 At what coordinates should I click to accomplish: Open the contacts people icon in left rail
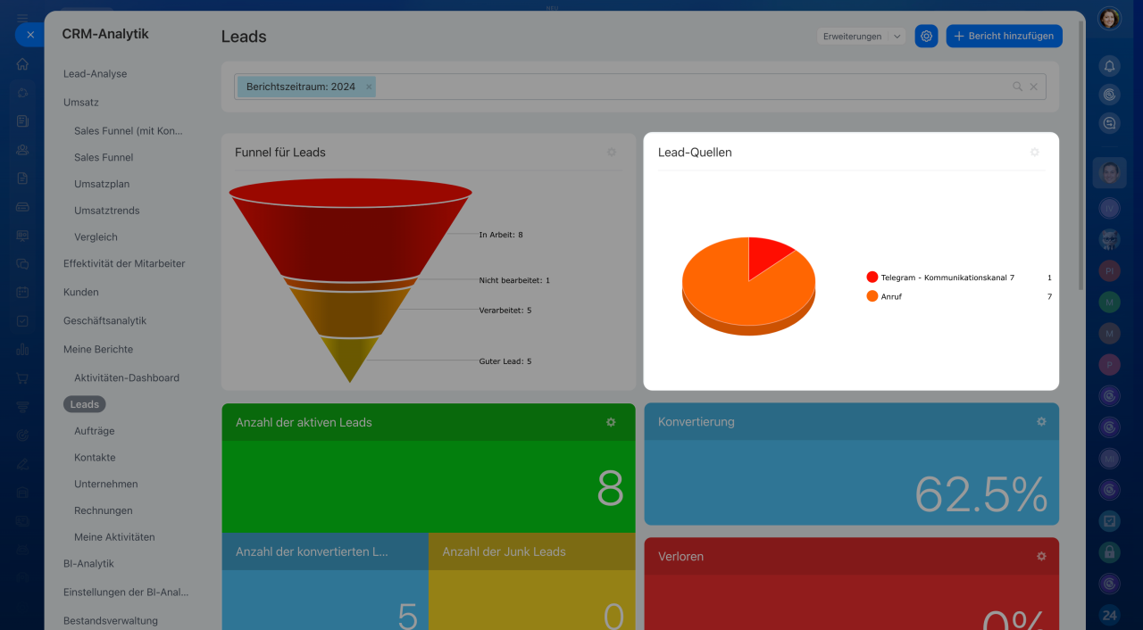pos(22,149)
